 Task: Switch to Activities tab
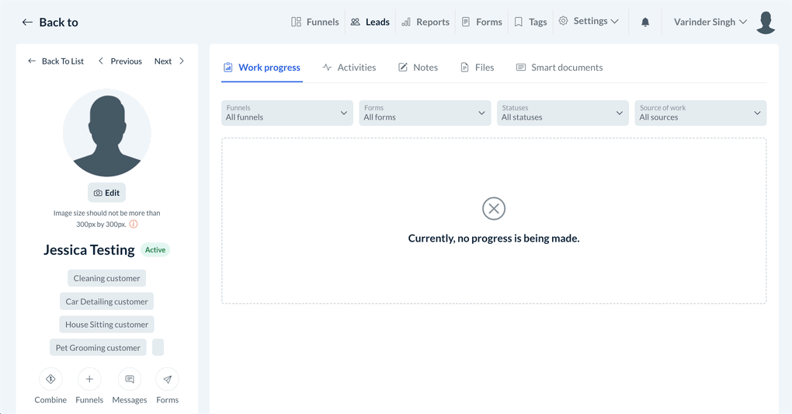point(349,68)
